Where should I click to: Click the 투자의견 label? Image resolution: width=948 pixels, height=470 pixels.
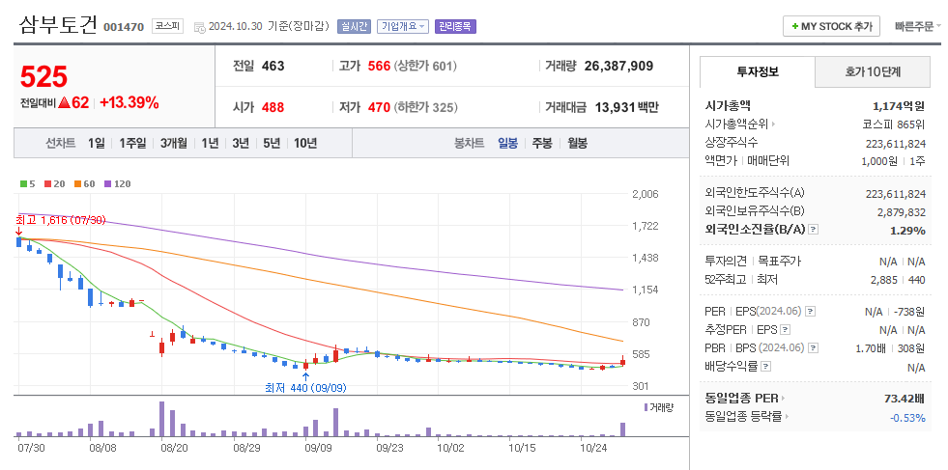click(726, 262)
